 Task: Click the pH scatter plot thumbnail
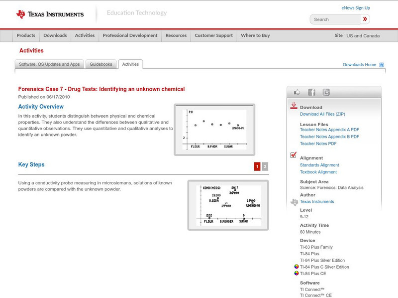tap(214, 130)
